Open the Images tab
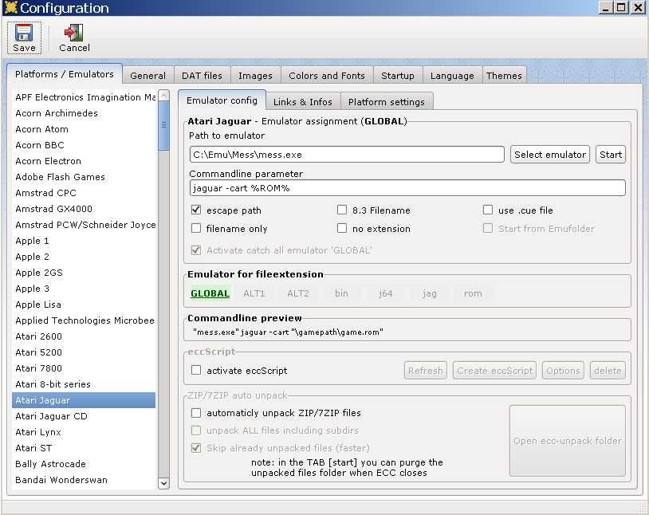Screen dimensions: 649x515 [x=255, y=76]
